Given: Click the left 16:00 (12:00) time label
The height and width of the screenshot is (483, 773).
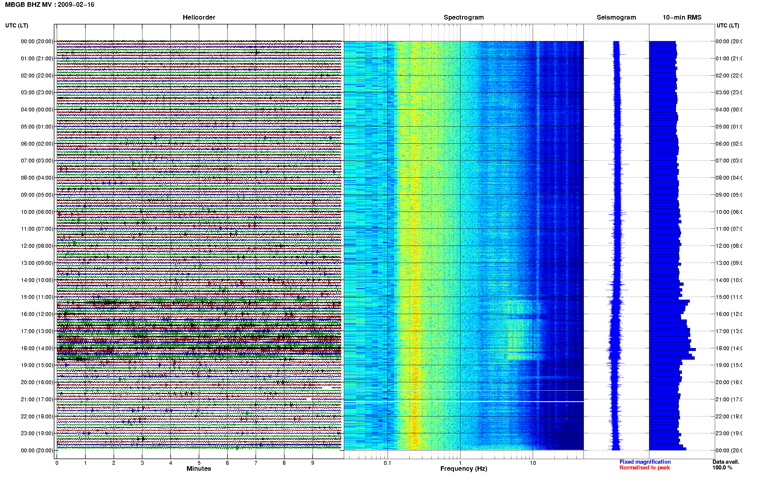Looking at the screenshot, I should pos(37,314).
